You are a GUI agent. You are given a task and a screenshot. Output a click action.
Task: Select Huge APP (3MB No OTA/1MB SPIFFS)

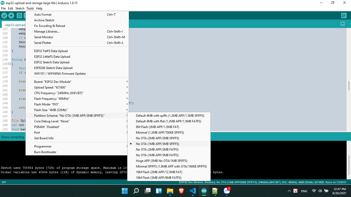[x=169, y=161]
